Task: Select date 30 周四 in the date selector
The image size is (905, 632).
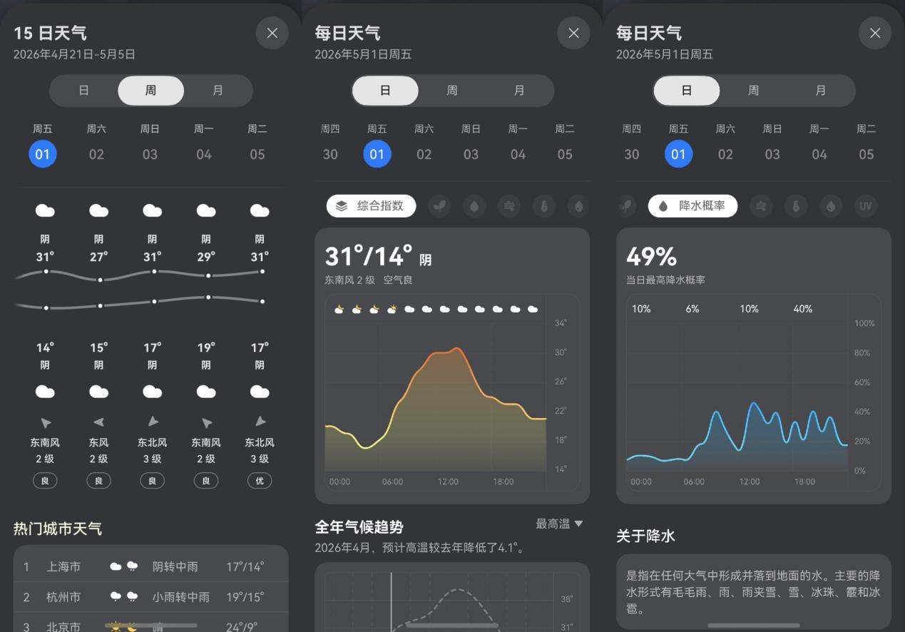Action: pos(330,153)
